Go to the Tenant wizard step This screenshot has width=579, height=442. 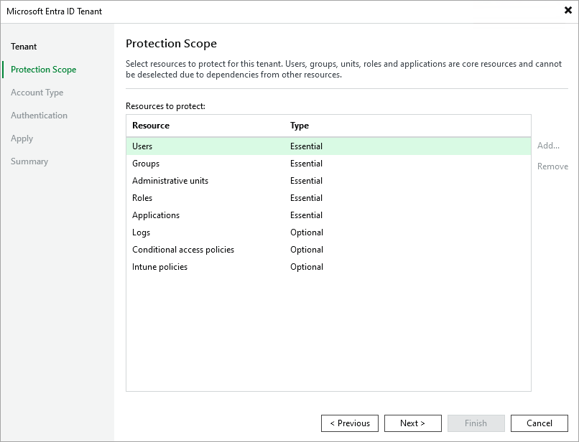[x=24, y=47]
